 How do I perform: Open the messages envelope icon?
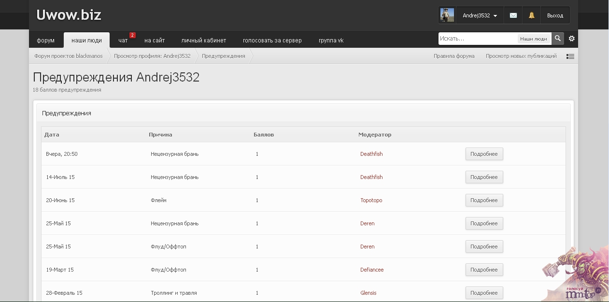coord(513,15)
